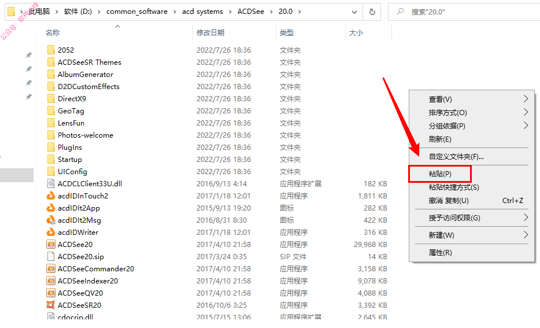The image size is (540, 328).
Task: Click the first quick access pin icon
Action: click(29, 55)
